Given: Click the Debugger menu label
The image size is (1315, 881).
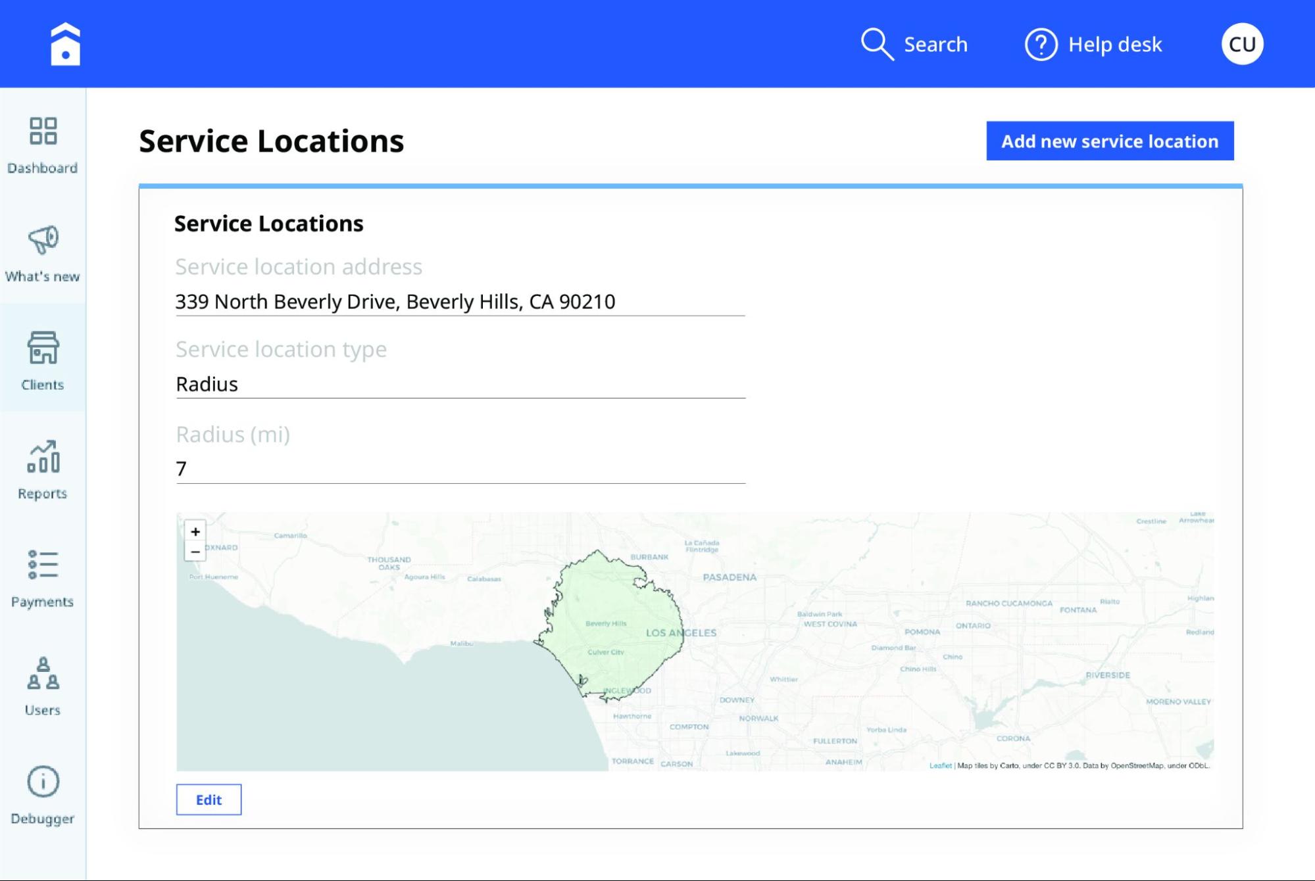Looking at the screenshot, I should point(43,819).
